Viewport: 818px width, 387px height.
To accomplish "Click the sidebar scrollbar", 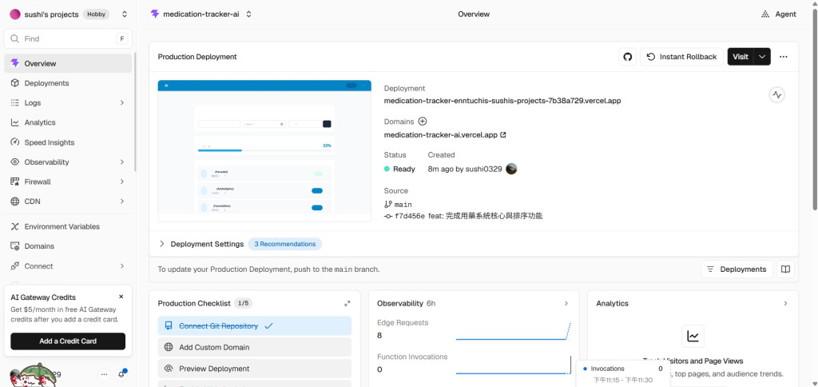I will coord(135,112).
